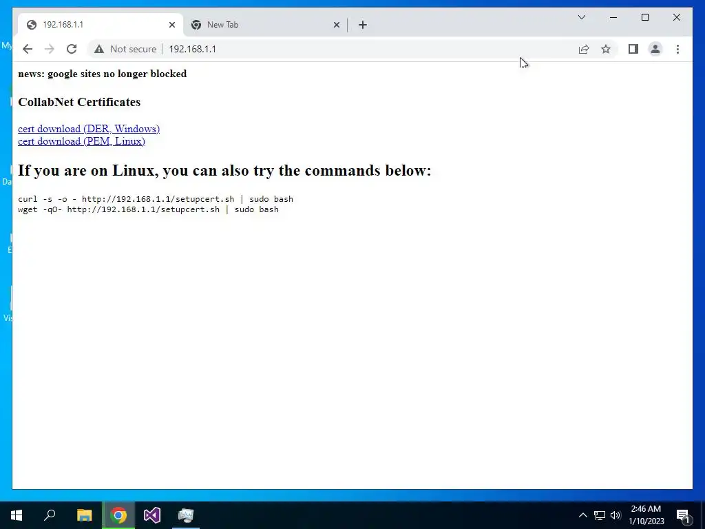Show hidden system tray icons
The width and height of the screenshot is (705, 529).
pyautogui.click(x=582, y=515)
